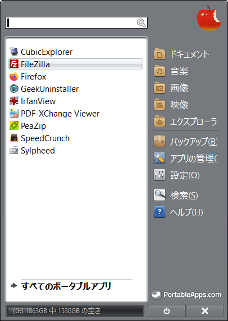Image resolution: width=228 pixels, height=321 pixels.
Task: Start Firefox from the menu
Action: [x=76, y=77]
